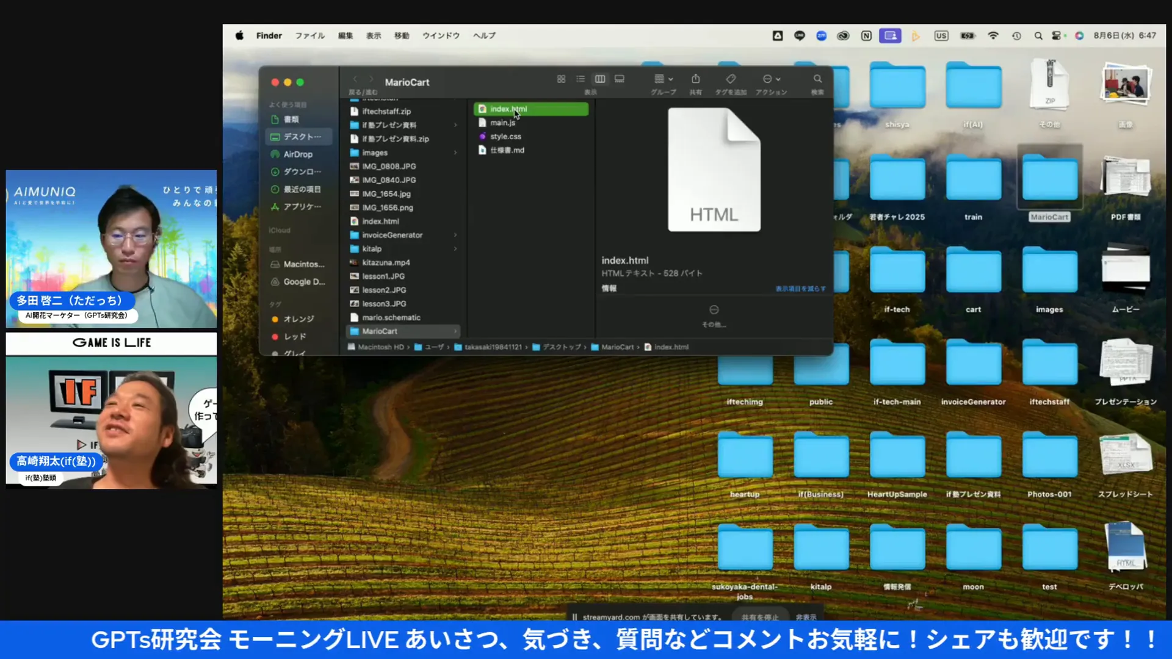The width and height of the screenshot is (1172, 659).
Task: Expand the images folder chevron
Action: coord(455,153)
